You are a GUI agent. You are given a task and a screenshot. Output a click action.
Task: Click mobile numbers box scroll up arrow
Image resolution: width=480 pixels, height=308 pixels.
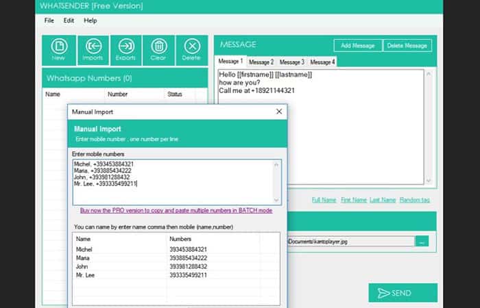pyautogui.click(x=276, y=165)
